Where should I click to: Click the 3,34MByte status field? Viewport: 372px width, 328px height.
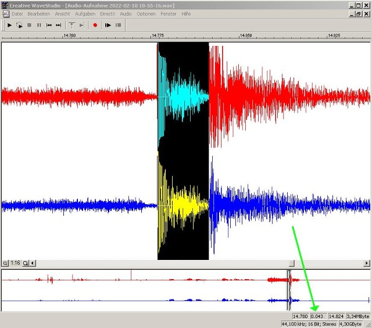click(x=358, y=316)
